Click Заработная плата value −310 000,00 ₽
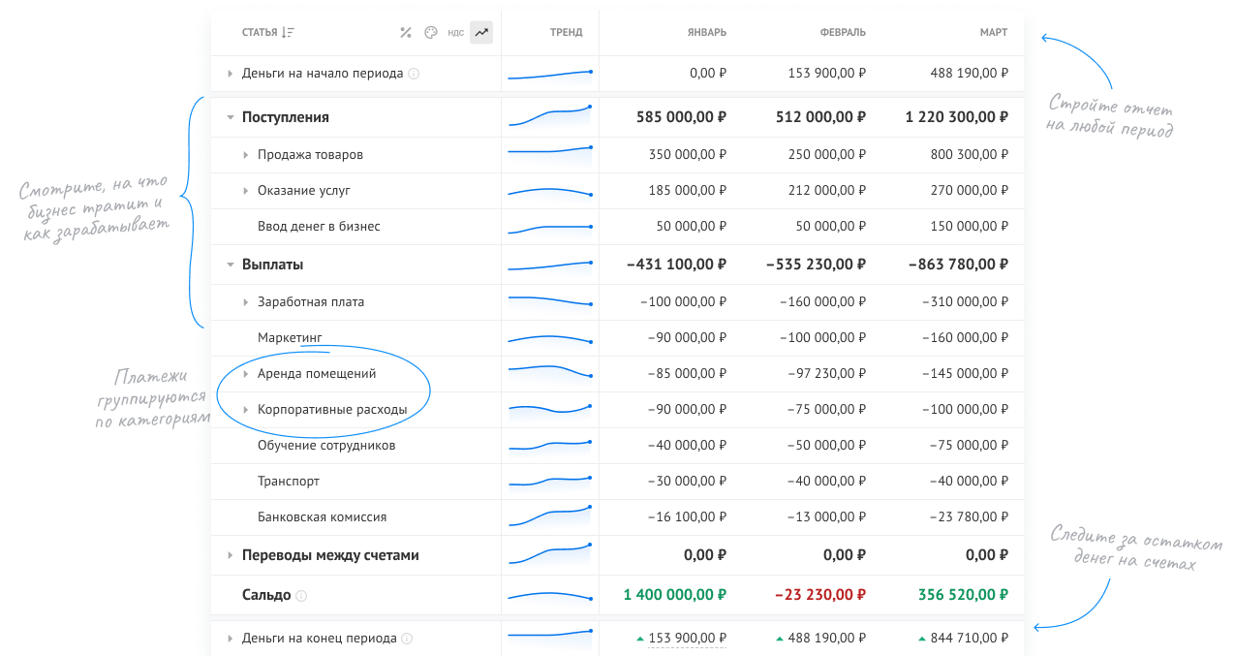 [966, 302]
